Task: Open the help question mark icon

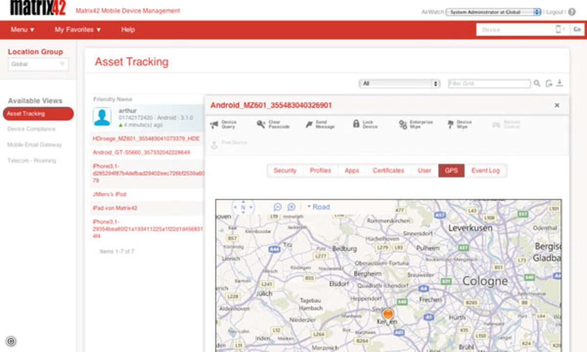Action: pos(572,12)
